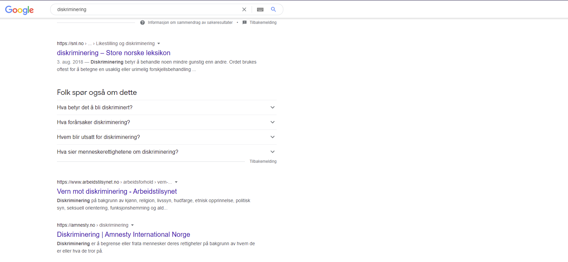Click the feedback flag icon
Viewport: 568px width, 262px height.
[245, 23]
